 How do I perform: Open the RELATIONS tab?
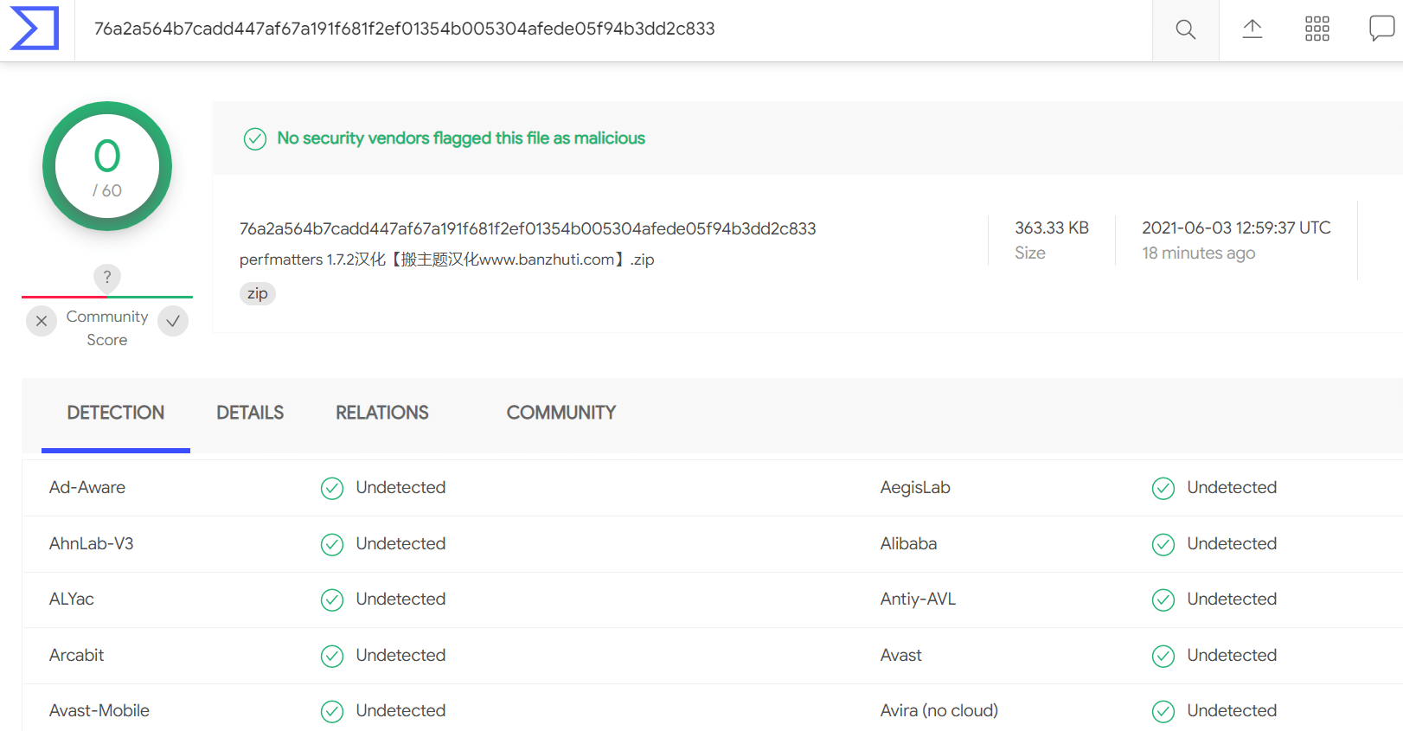(x=382, y=413)
